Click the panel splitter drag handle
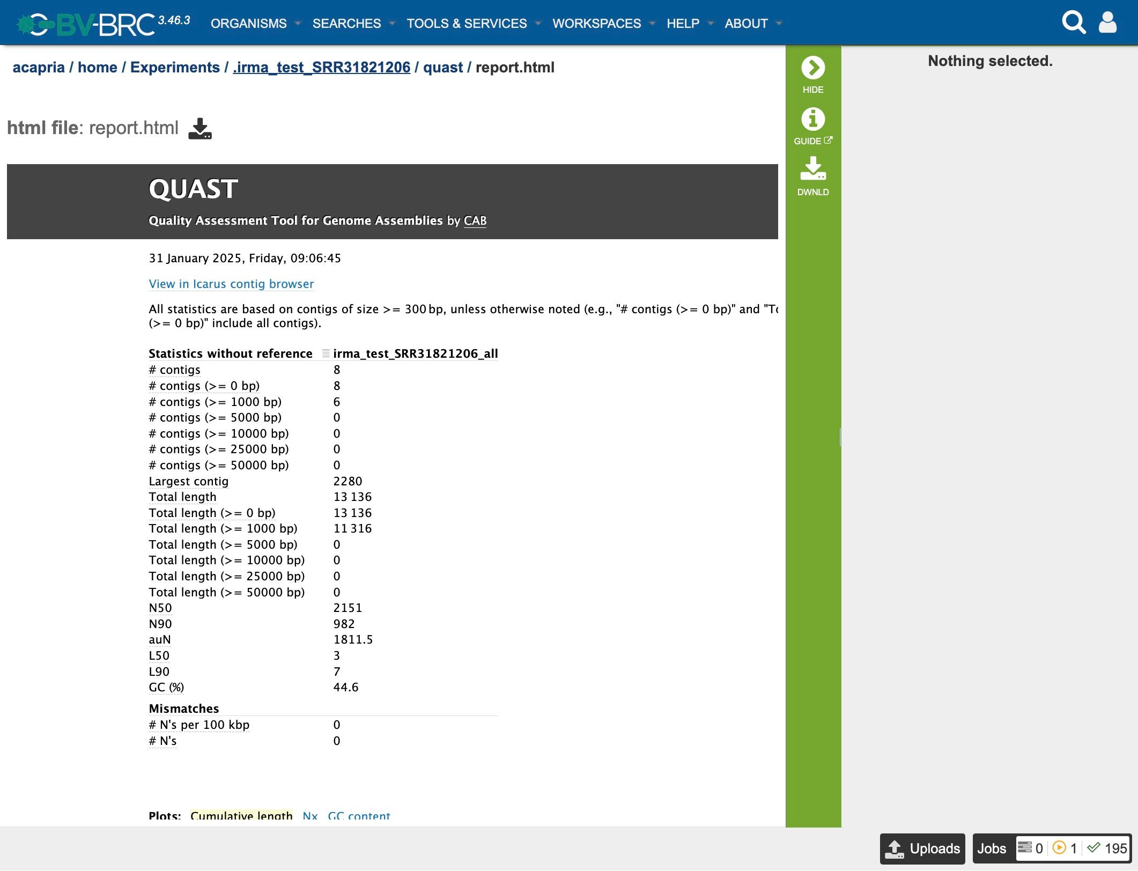Screen dimensions: 1138x871 point(840,437)
